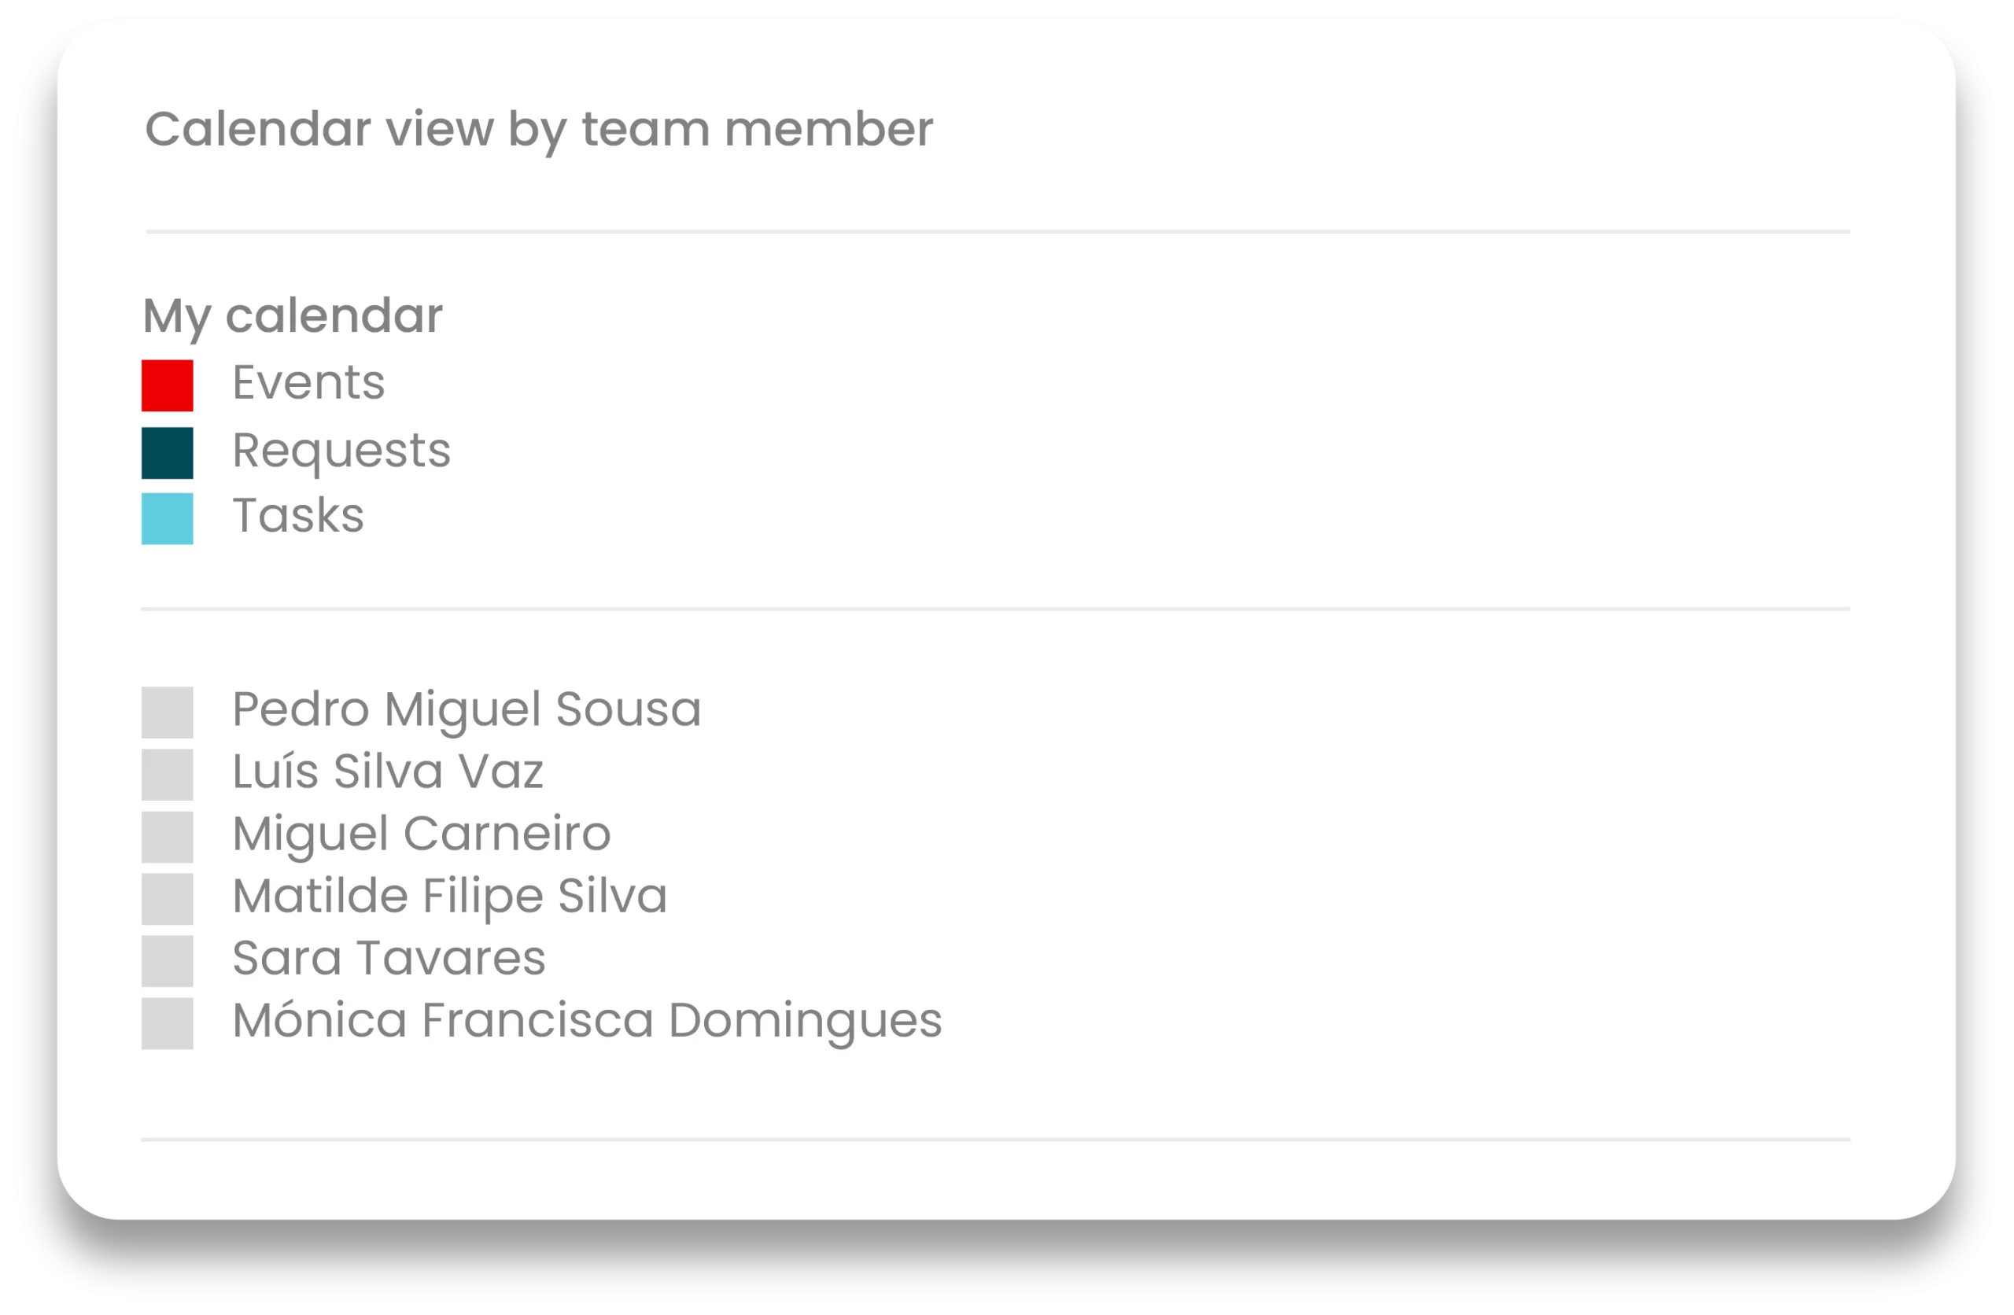Viewport: 2014px width, 1315px height.
Task: Select the name Pedro Miguel Sousa
Action: coord(467,709)
